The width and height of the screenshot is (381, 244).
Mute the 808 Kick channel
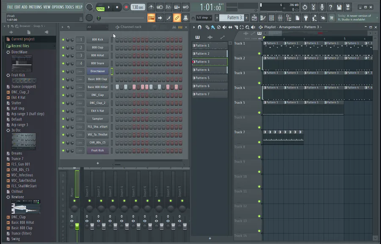[x=63, y=40]
